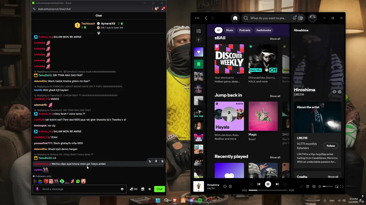Image resolution: width=366 pixels, height=205 pixels.
Task: Select the All filter chip
Action: coord(218,30)
